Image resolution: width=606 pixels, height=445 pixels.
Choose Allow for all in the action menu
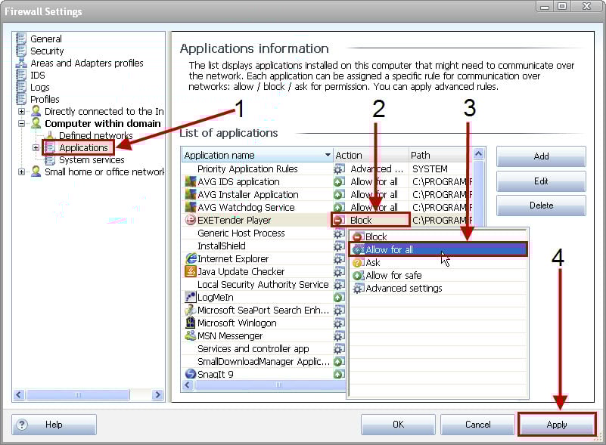[438, 249]
